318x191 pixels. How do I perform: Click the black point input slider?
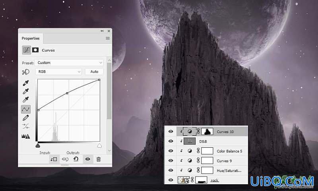coord(38,146)
